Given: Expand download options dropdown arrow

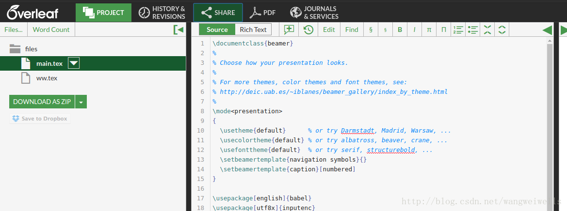Looking at the screenshot, I should tap(81, 102).
